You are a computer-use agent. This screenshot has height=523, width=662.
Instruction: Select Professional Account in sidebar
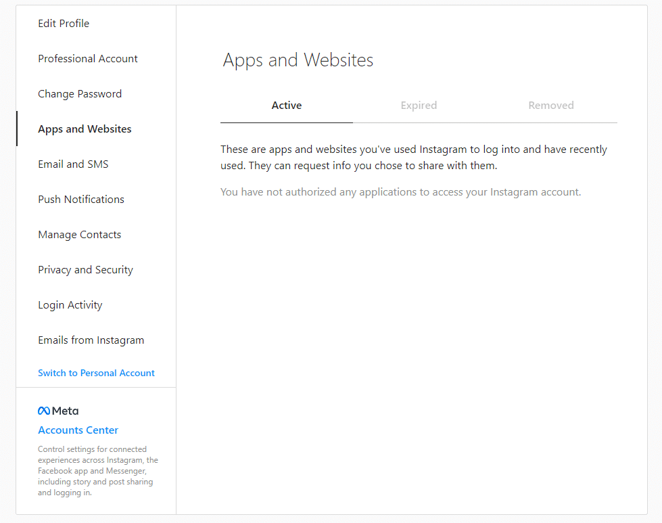click(x=87, y=58)
